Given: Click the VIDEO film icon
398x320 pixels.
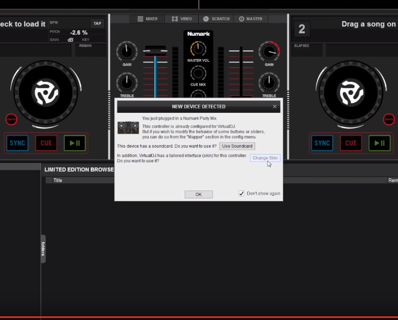Looking at the screenshot, I should tap(175, 19).
